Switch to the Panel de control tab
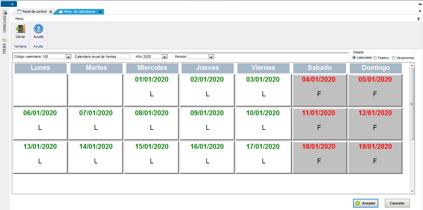The width and height of the screenshot is (423, 210). click(x=34, y=11)
